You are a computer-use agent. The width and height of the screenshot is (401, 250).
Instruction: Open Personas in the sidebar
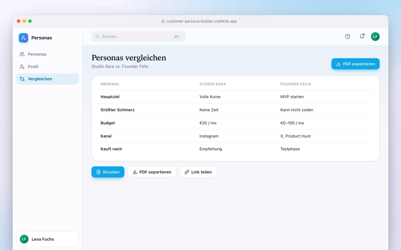[47, 54]
